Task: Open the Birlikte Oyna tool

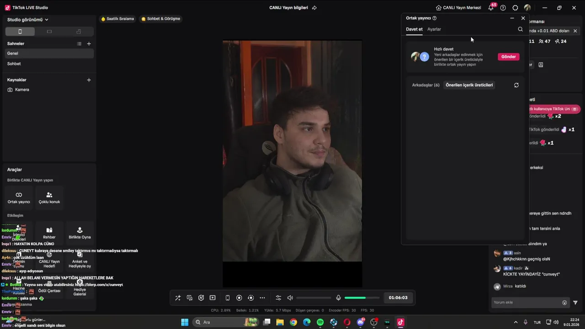Action: (x=80, y=233)
